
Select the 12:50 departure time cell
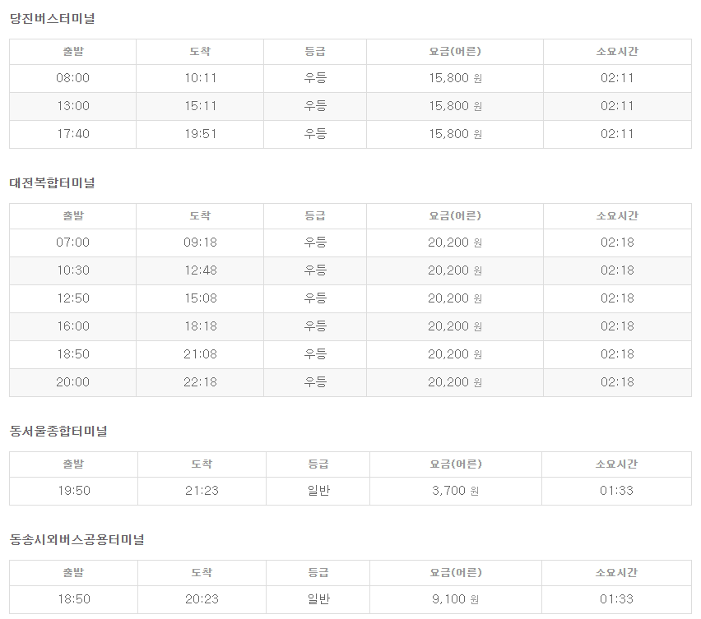click(73, 298)
